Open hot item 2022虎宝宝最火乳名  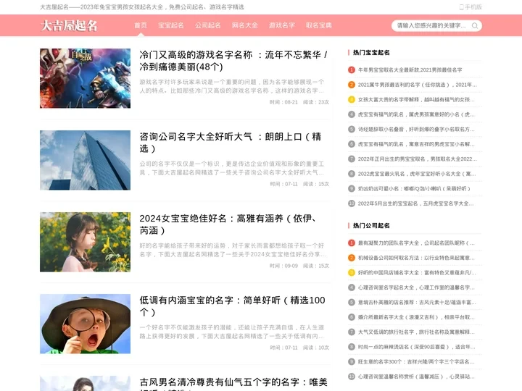point(417,174)
